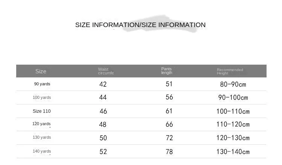Screen dimensions: 282x165
Task: Select the 120 yards row label
Action: pyautogui.click(x=41, y=124)
